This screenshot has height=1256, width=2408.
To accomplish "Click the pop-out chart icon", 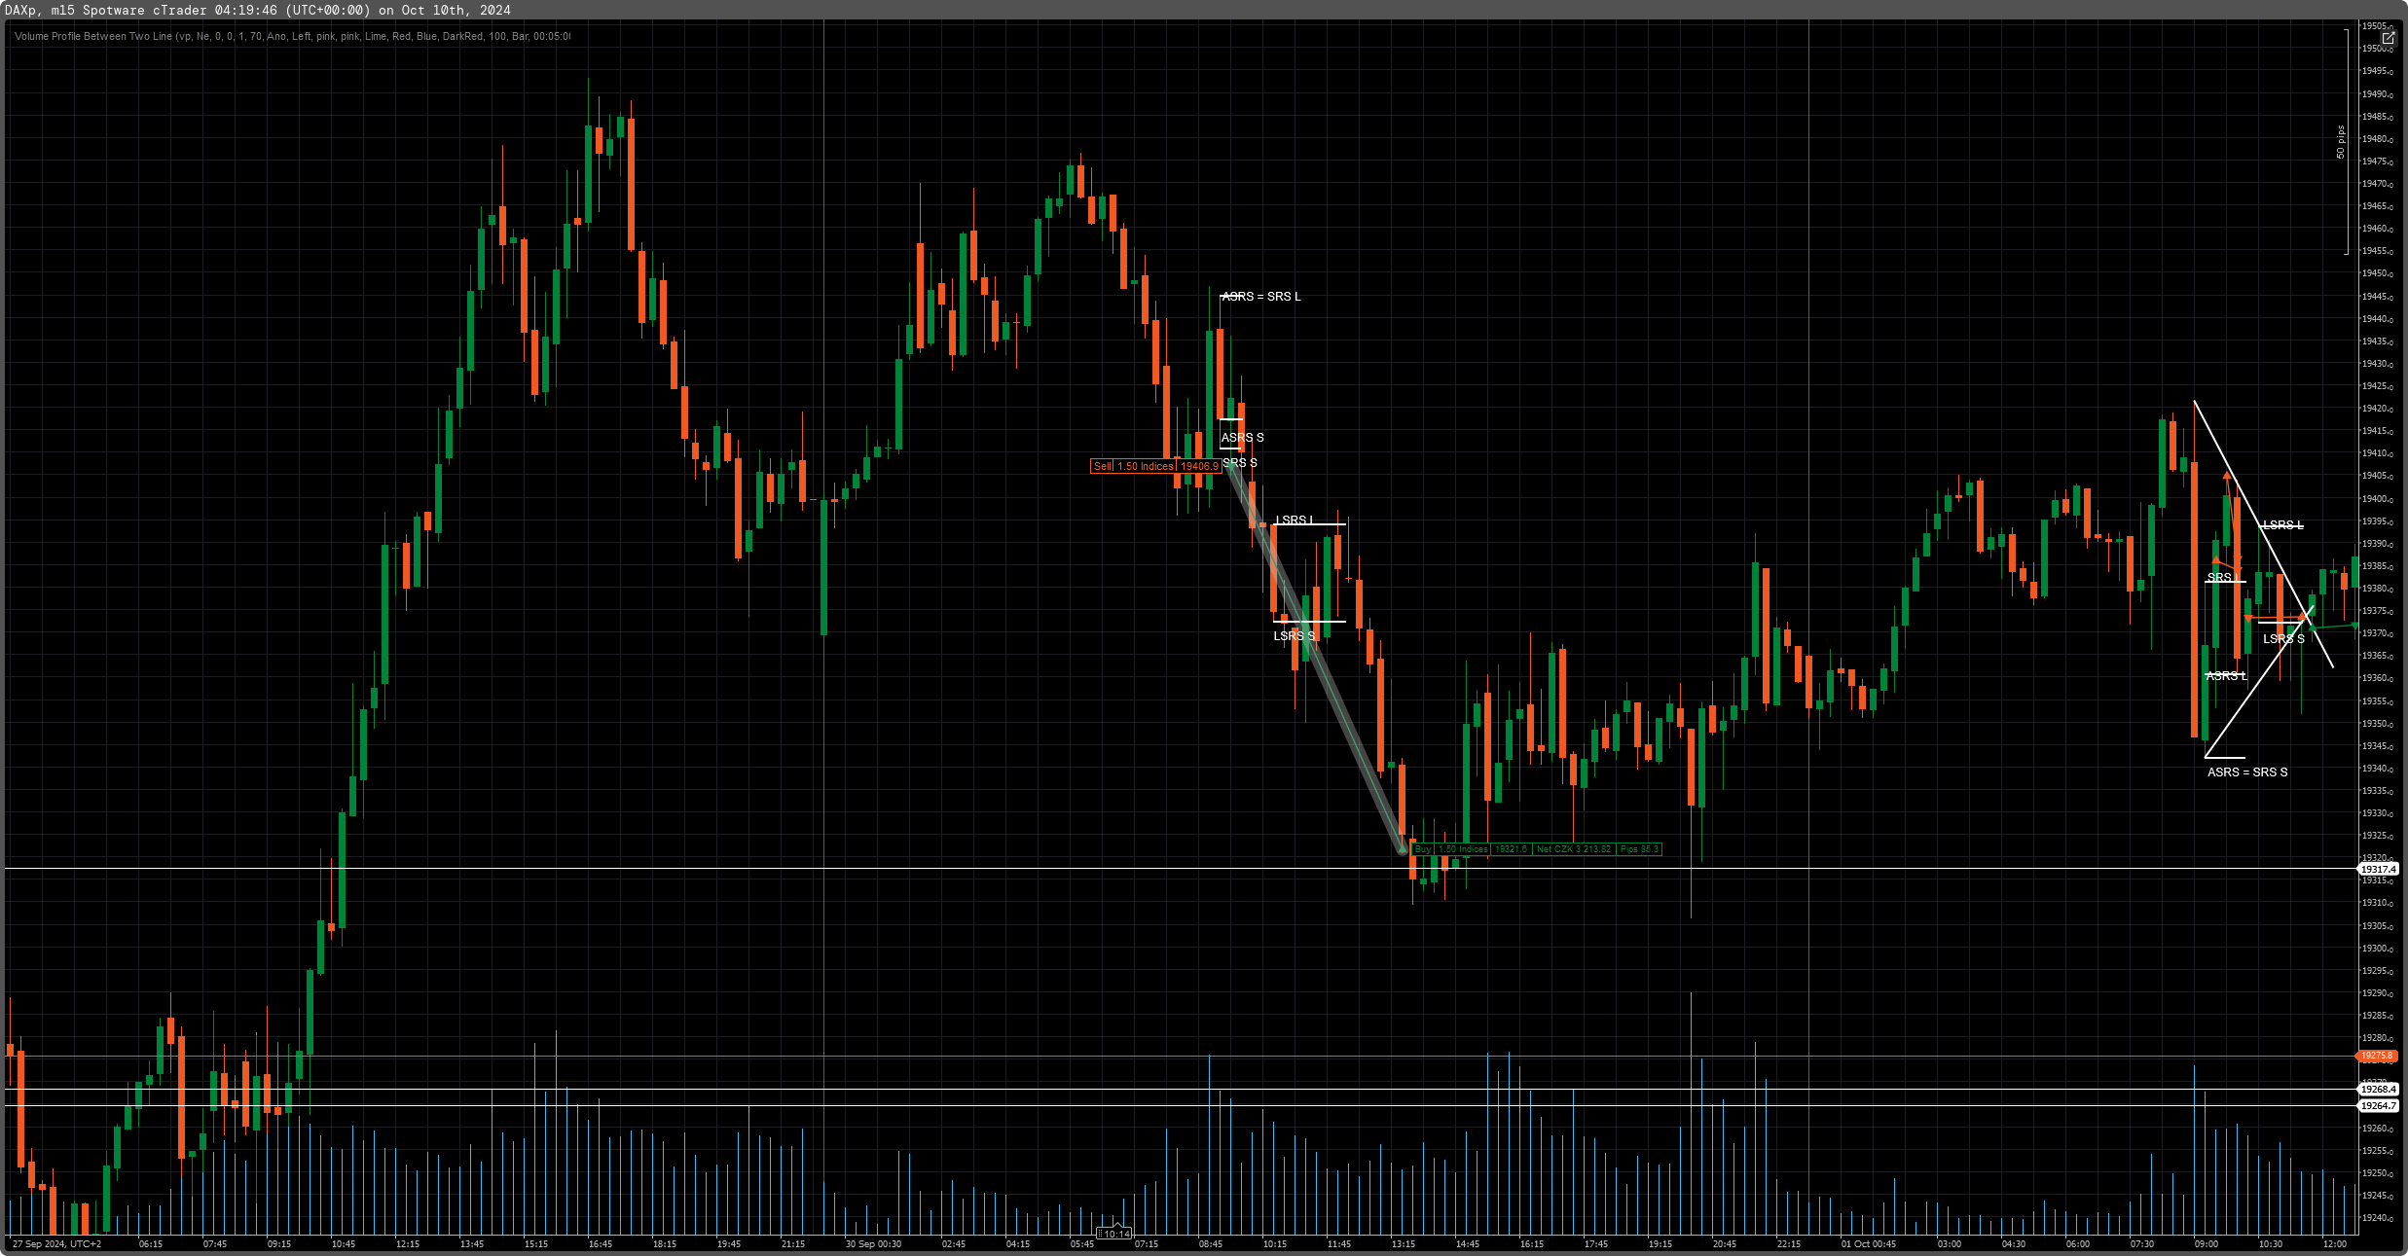I will 2388,37.
